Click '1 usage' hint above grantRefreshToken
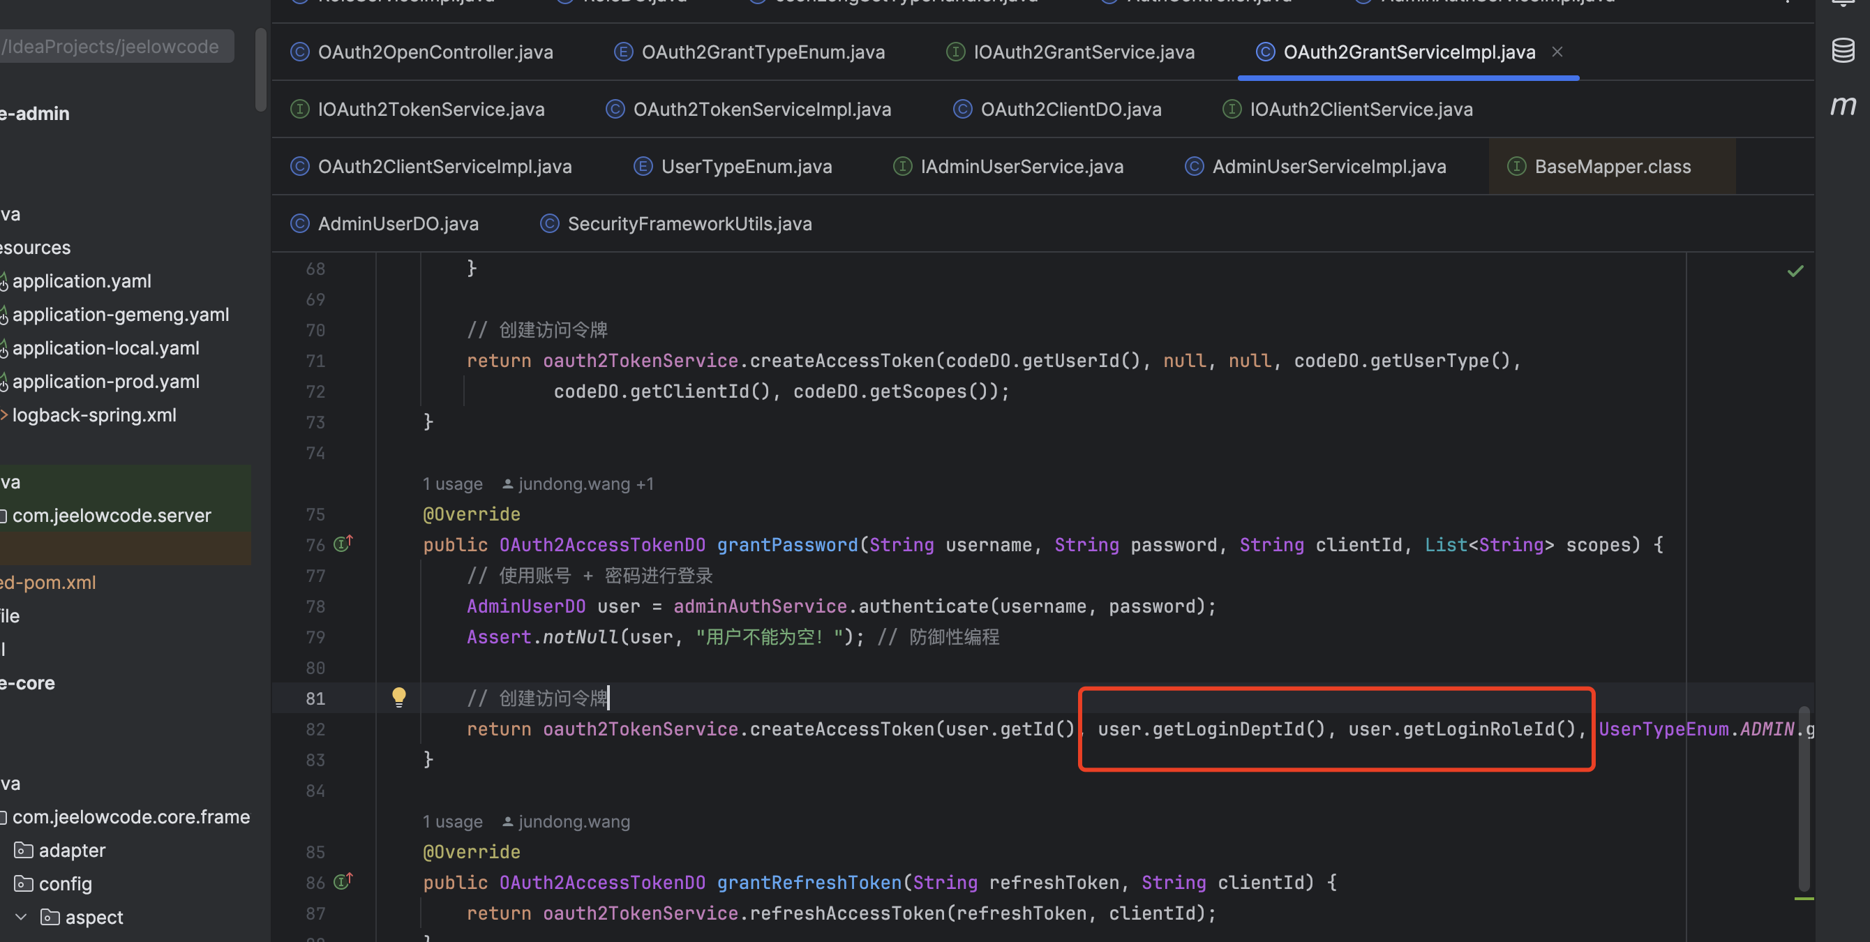The image size is (1870, 942). (452, 821)
